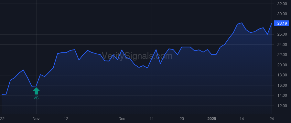Viewport: 291px width, 123px height.
Task: Click the 14 date axis label
Action: 242,119
